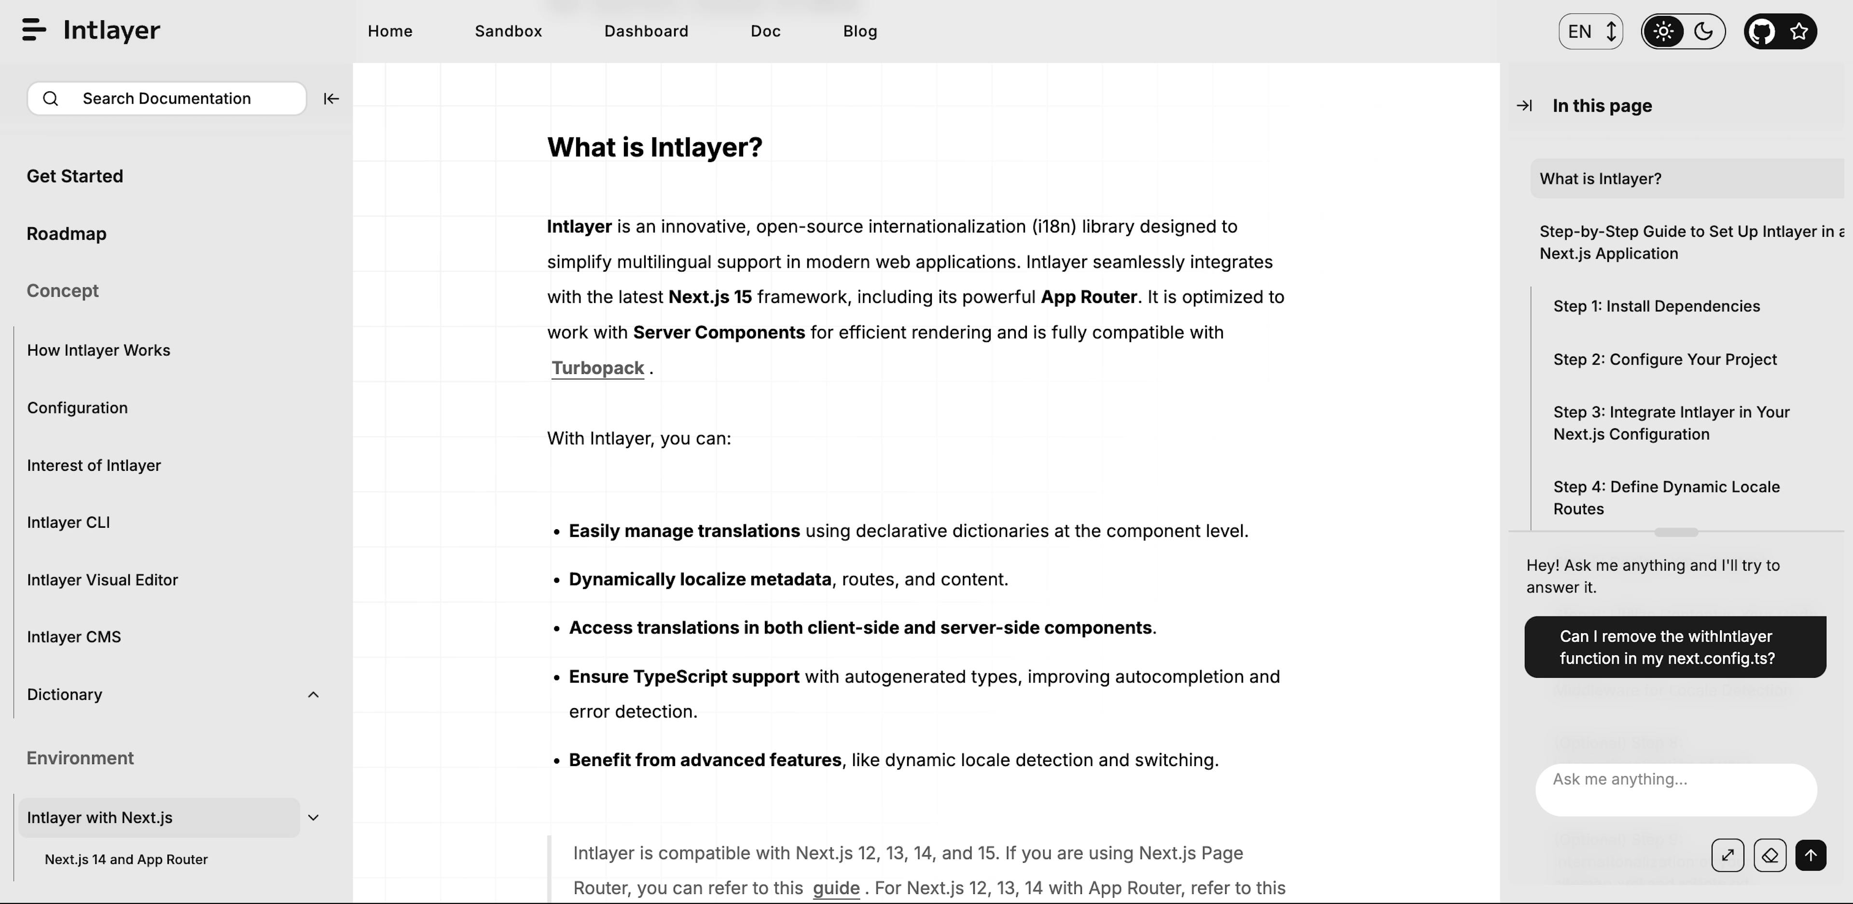Switch to light mode sun toggle
This screenshot has width=1853, height=904.
(1663, 32)
